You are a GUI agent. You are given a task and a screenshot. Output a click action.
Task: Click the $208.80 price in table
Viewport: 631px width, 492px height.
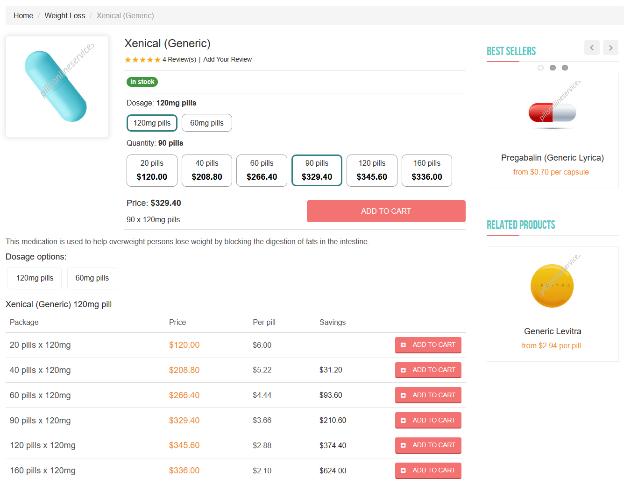184,370
